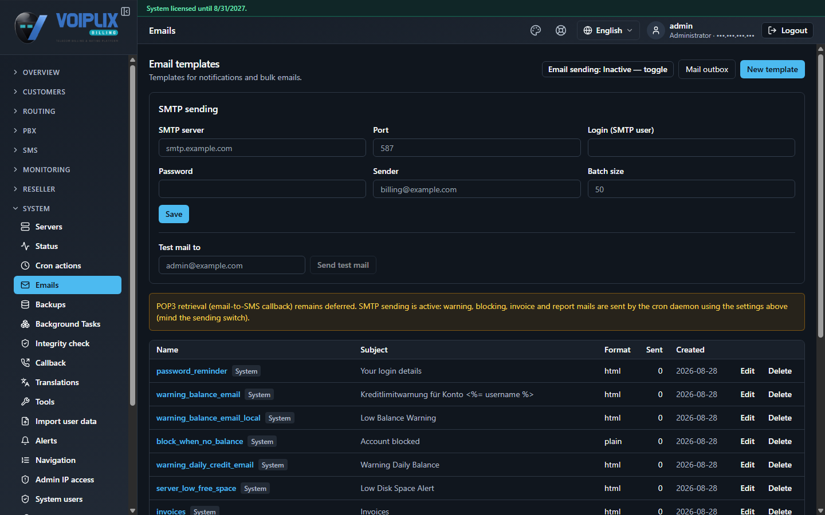Open the theme palette icon
The height and width of the screenshot is (515, 825).
tap(536, 30)
